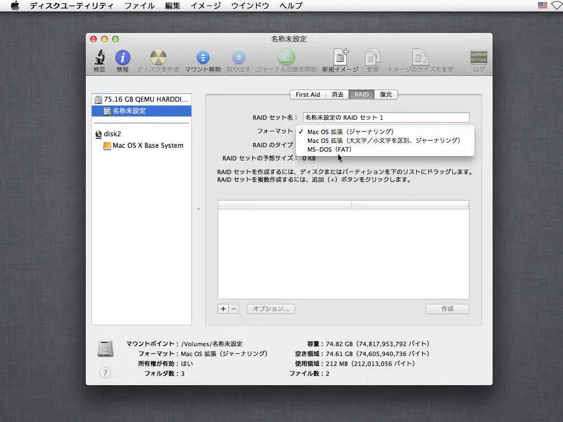Click the disk drive icon in info panel
This screenshot has height=422, width=563.
pyautogui.click(x=106, y=348)
